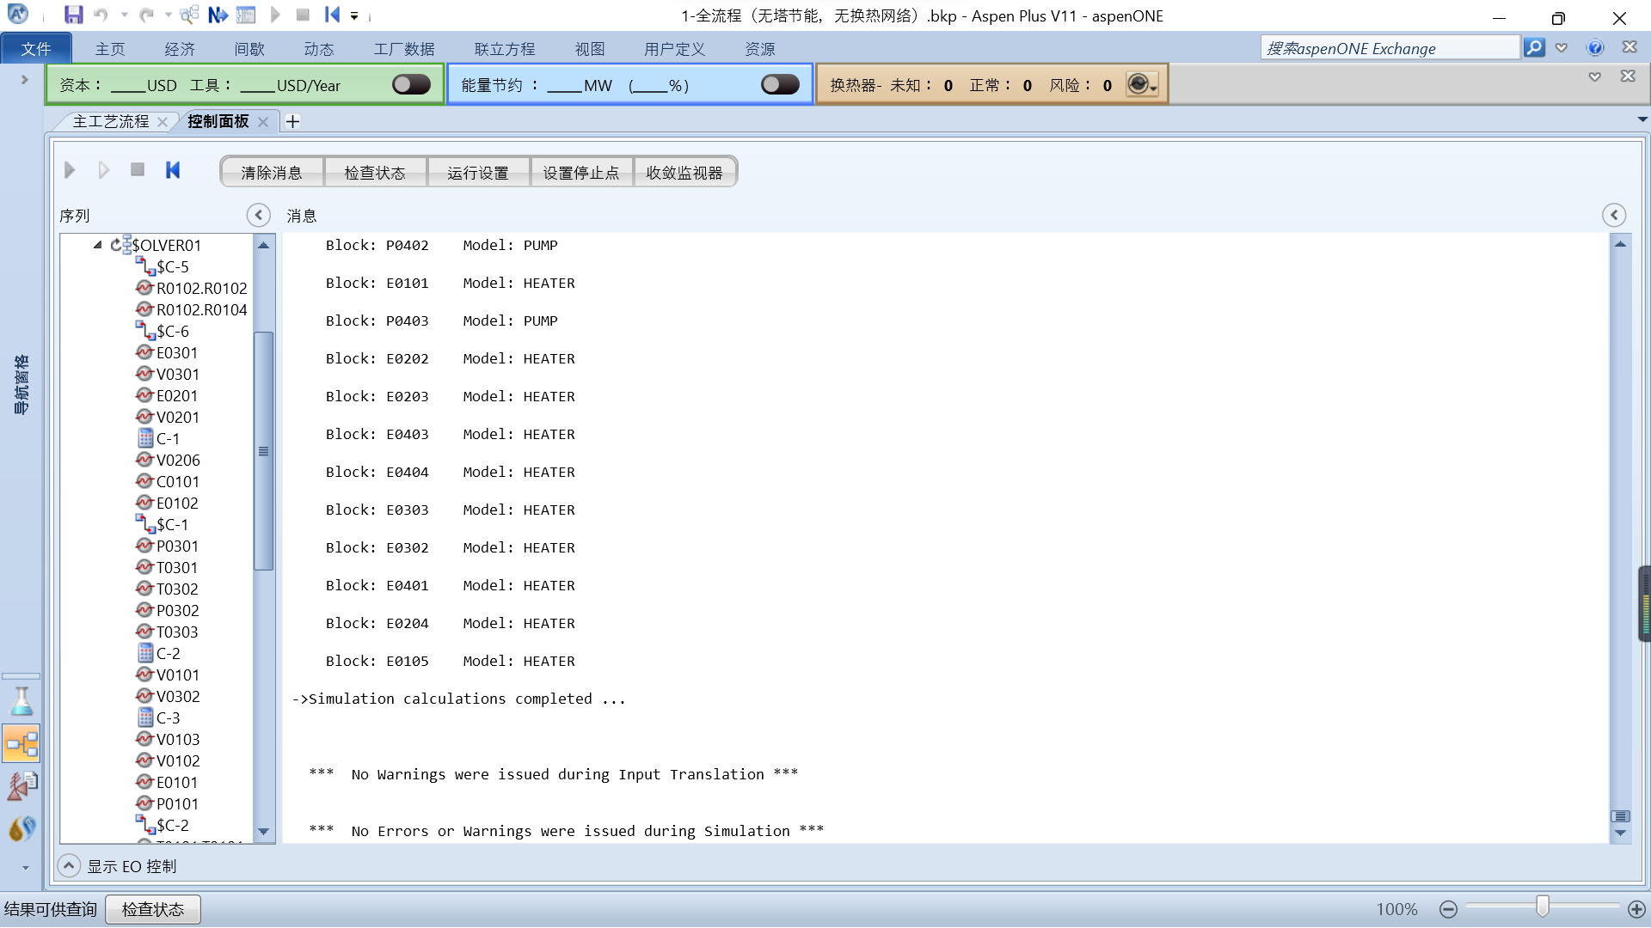Collapse the $OLVER01 sequence tree node
1651x928 pixels.
(97, 245)
